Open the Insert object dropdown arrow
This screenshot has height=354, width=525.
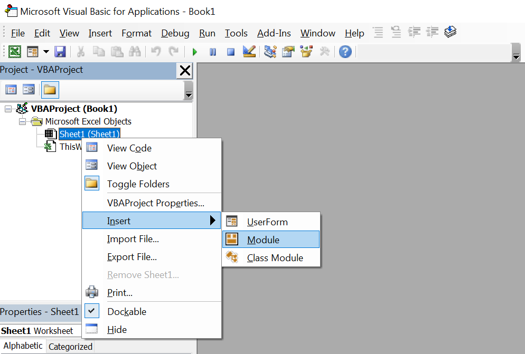point(45,52)
